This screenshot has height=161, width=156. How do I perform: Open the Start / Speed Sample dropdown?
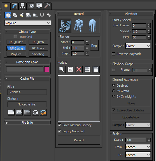pyautogui.click(x=138, y=46)
